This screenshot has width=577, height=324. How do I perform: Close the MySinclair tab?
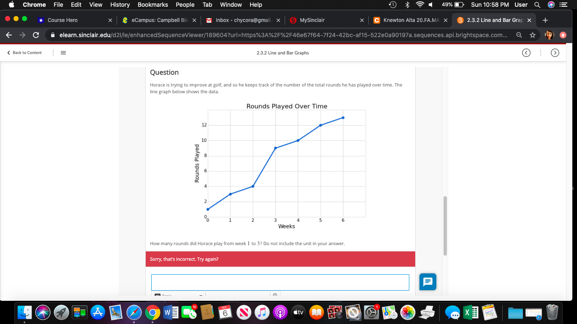coord(362,20)
